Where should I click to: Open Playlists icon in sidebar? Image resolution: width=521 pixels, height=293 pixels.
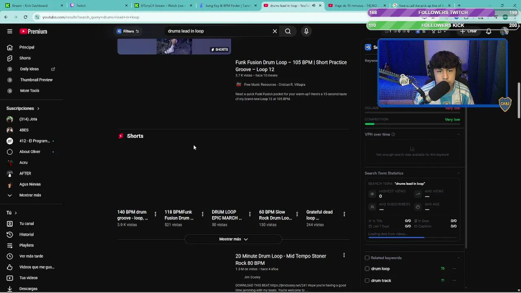tap(10, 245)
